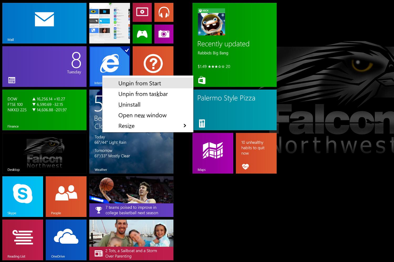This screenshot has height=262, width=394.
Task: Select Unpin from Start
Action: click(148, 83)
